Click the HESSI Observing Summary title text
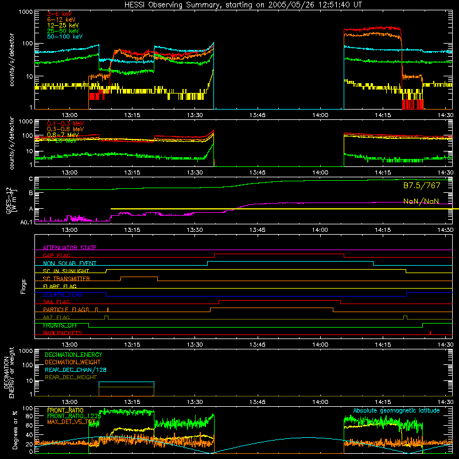This screenshot has height=459, width=459. click(x=243, y=5)
